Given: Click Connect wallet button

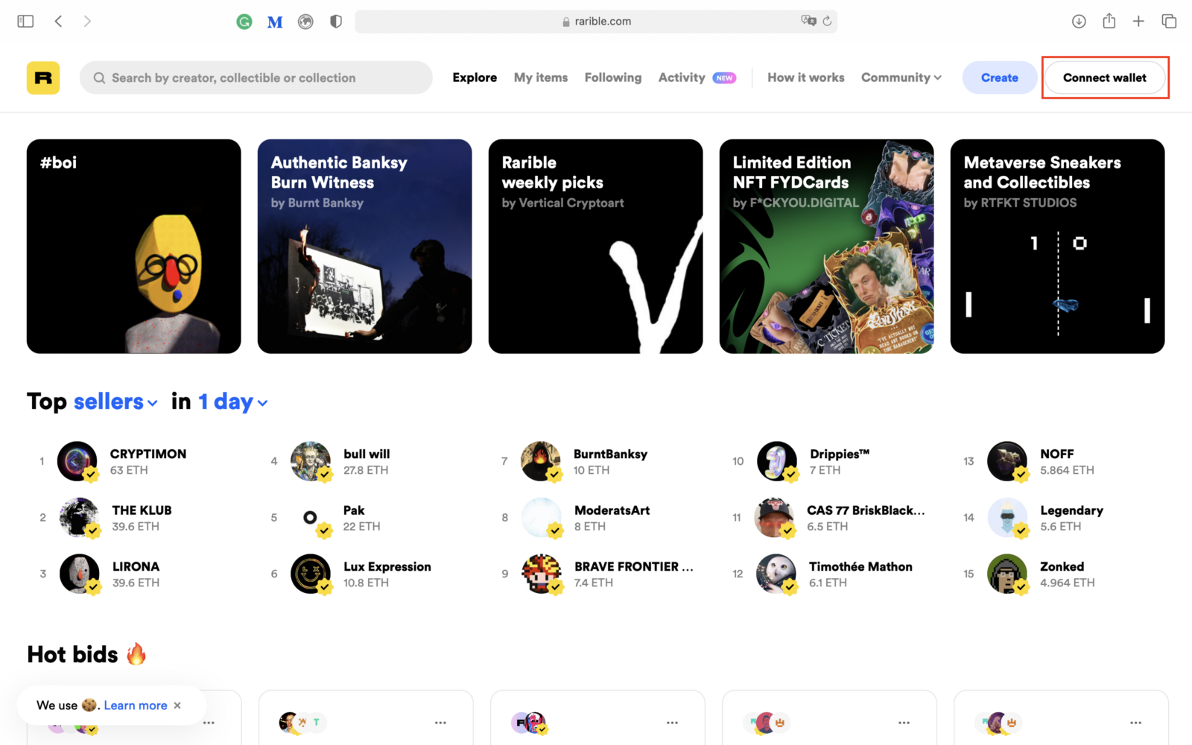Looking at the screenshot, I should tap(1105, 77).
